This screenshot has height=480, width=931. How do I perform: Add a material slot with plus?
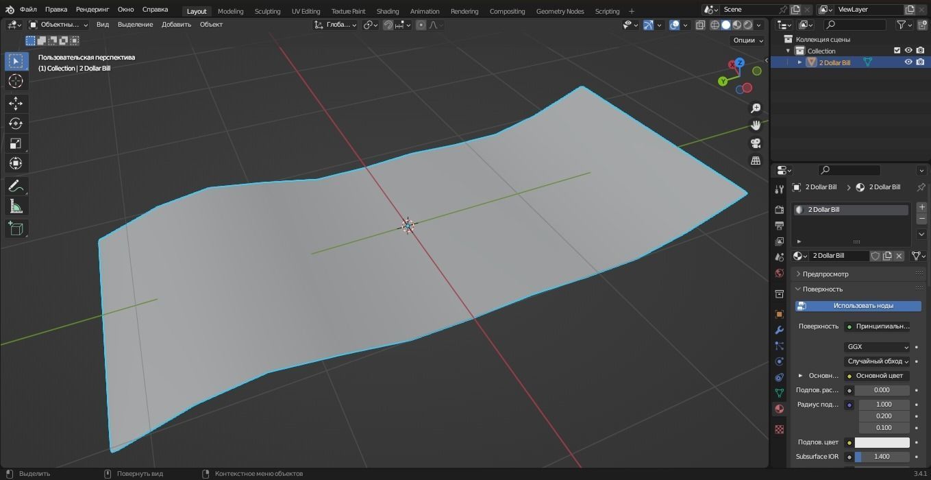[x=921, y=207]
